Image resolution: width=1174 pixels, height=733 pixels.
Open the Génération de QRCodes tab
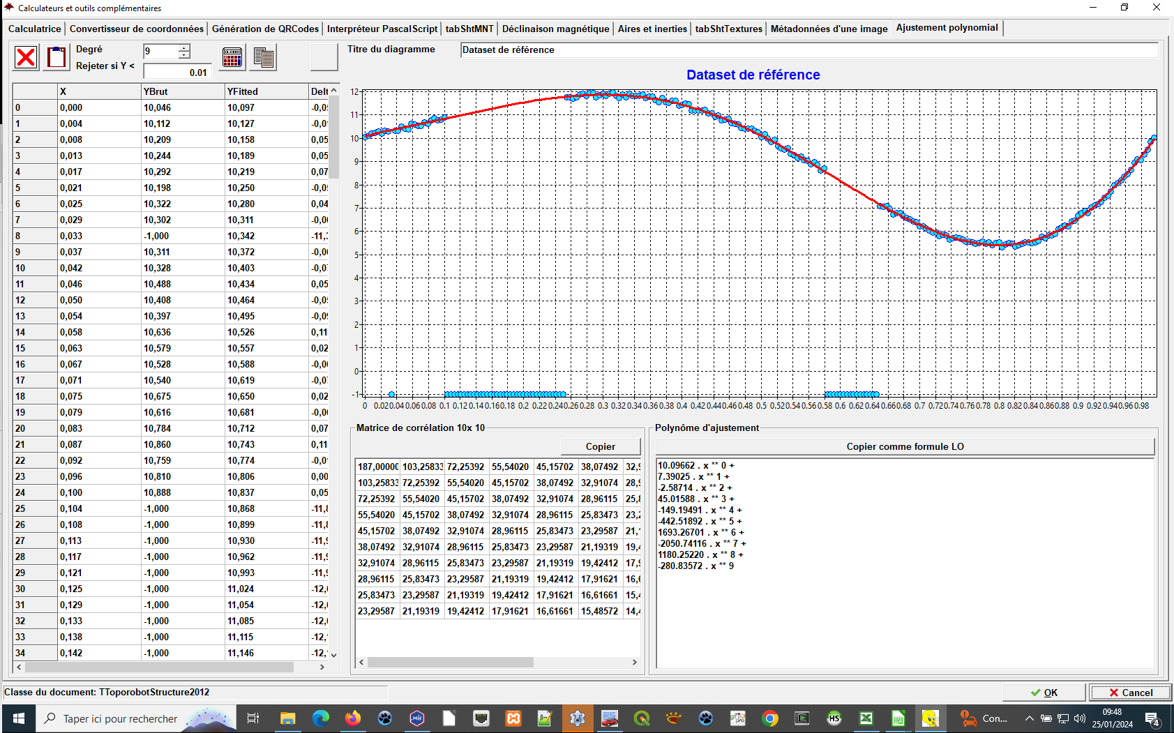point(265,29)
